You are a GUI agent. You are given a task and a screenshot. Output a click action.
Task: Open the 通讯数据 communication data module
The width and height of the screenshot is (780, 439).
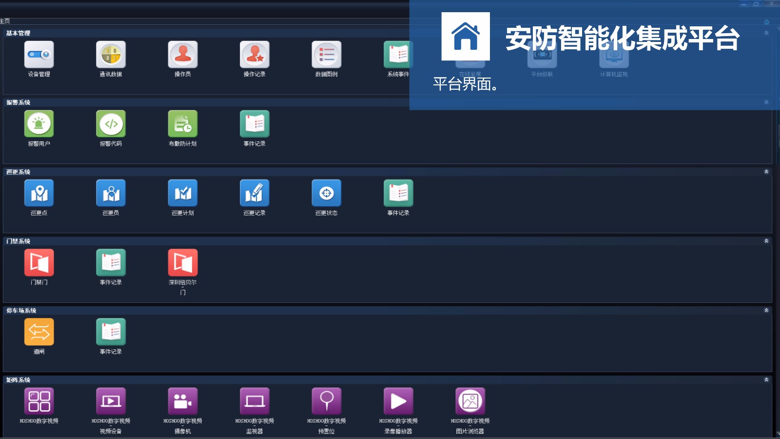tap(111, 55)
